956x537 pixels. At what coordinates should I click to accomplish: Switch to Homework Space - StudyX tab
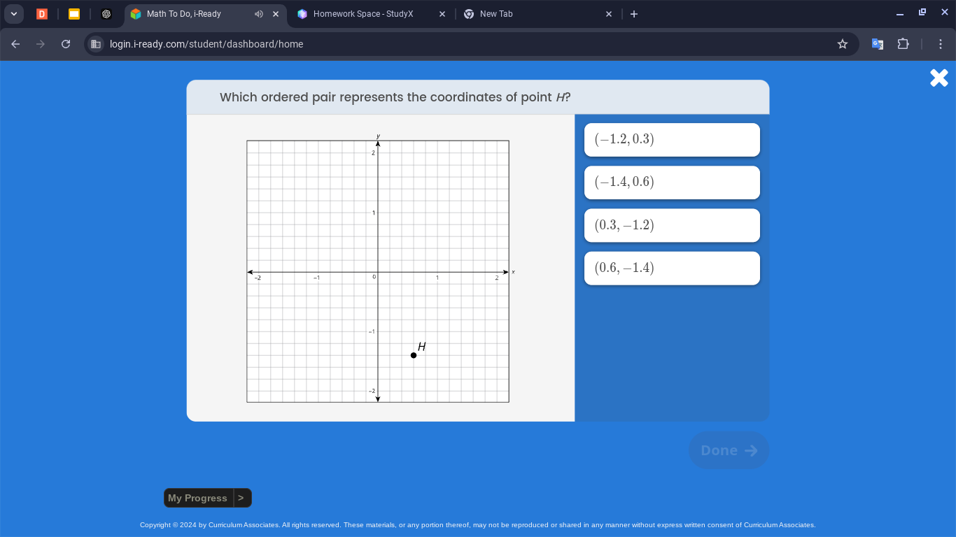point(363,14)
